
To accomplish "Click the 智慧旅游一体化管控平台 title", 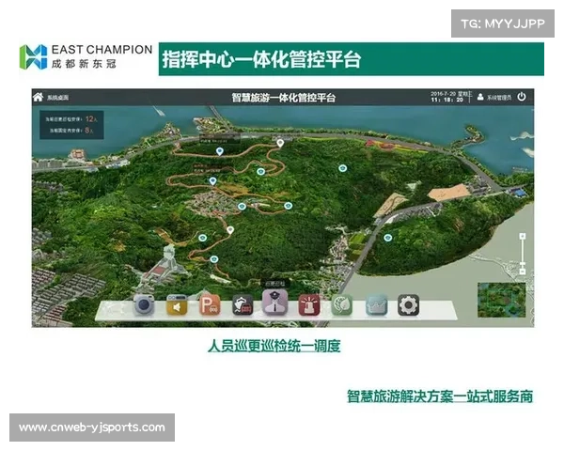I will 284,98.
